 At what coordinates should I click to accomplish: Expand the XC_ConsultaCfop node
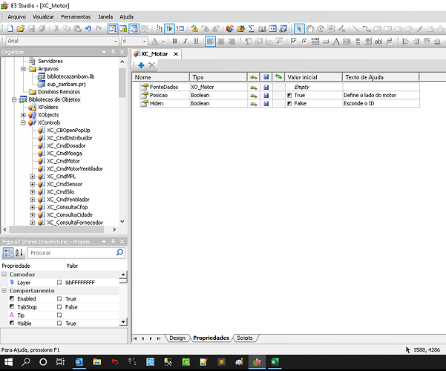(33, 207)
